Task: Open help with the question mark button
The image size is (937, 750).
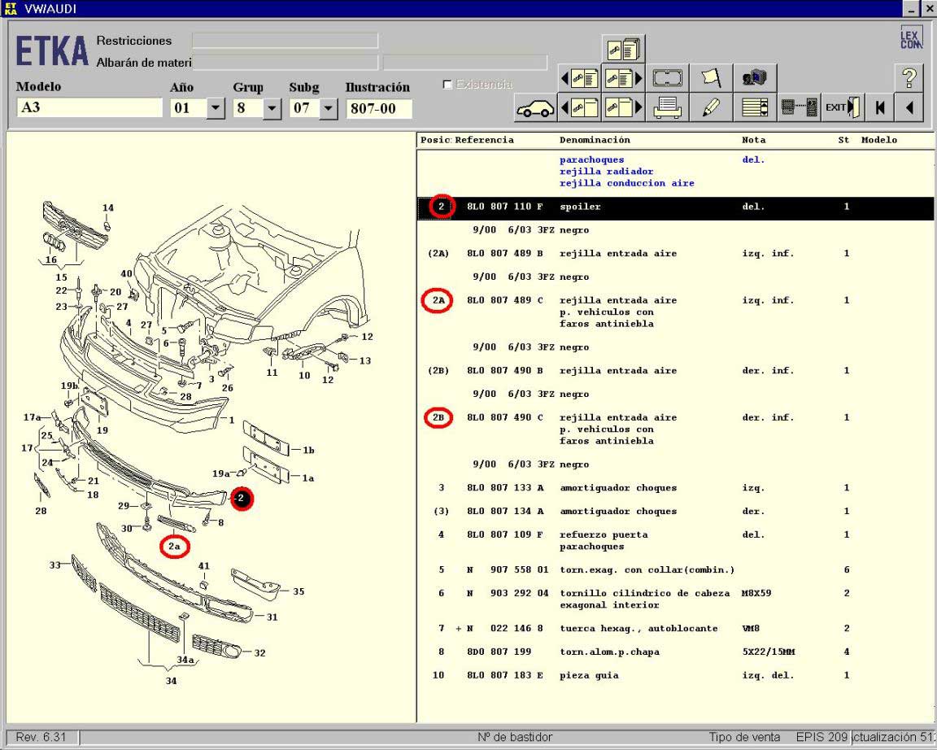Action: (909, 78)
